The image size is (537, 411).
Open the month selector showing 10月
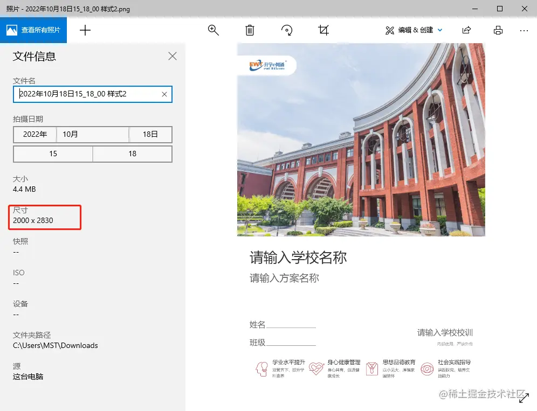[x=92, y=135]
